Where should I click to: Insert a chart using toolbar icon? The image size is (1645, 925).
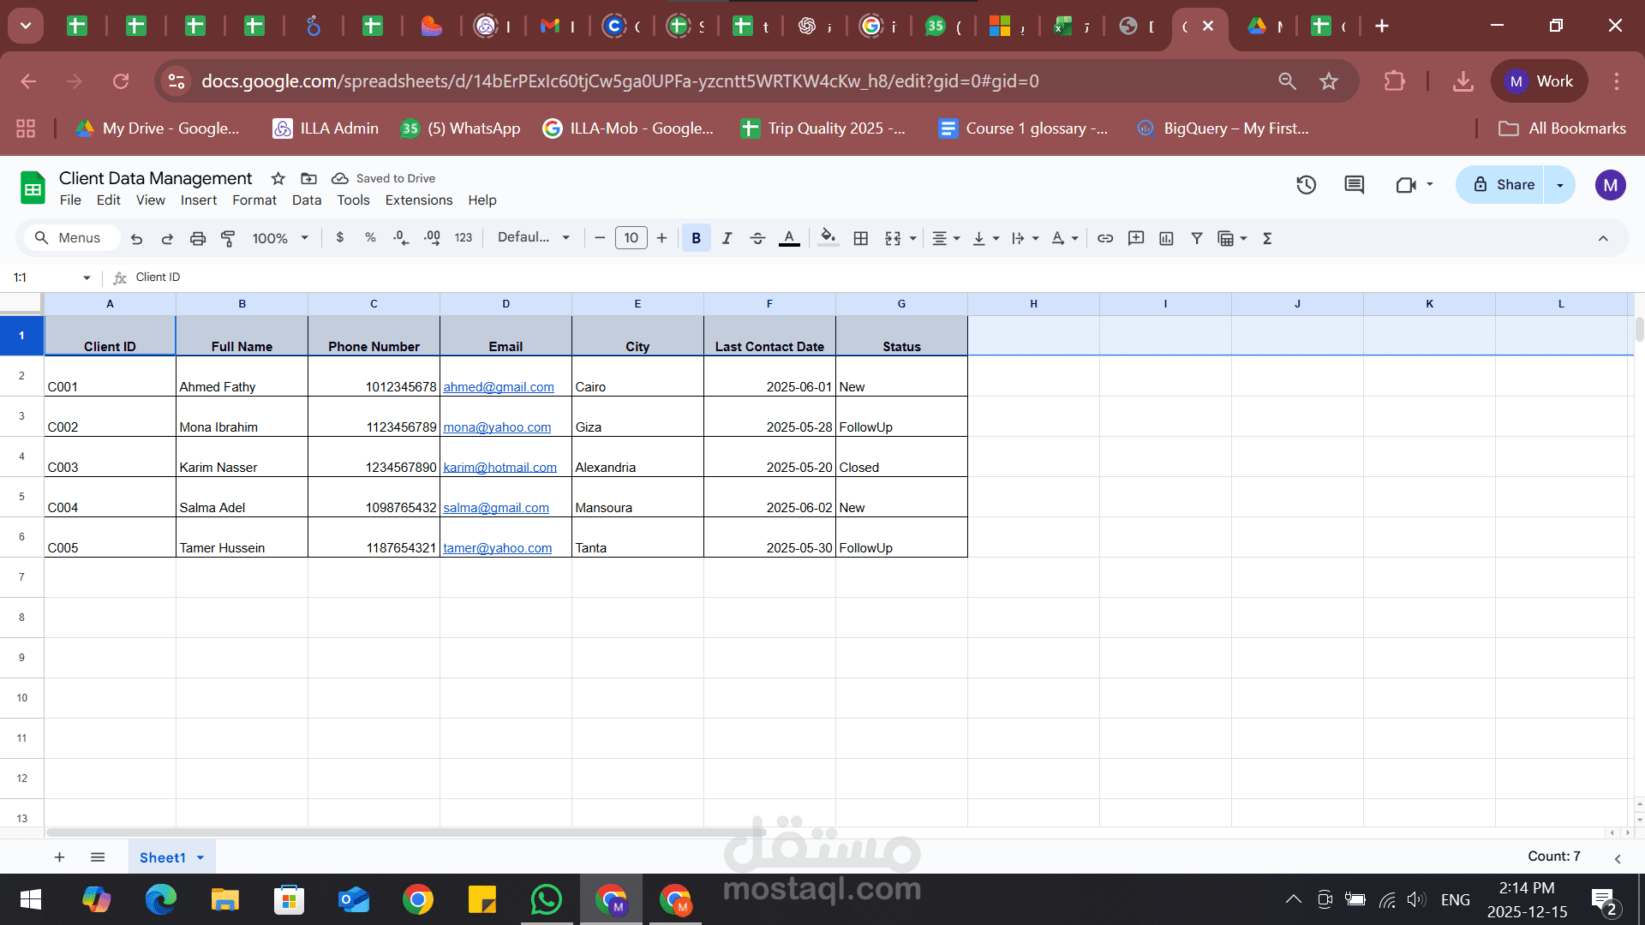click(x=1166, y=238)
